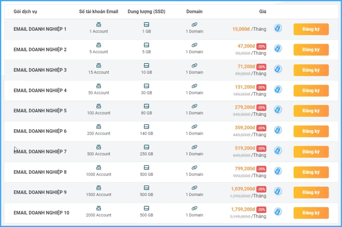Click the blue dollar icon in EMAIL DOANH NGHIỆP 3 row

point(278,69)
